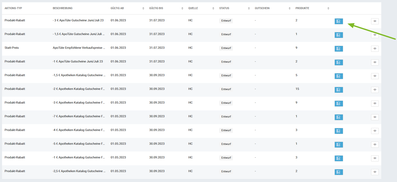Click Gültig bis 30.09.2023 in -2,5 € Katalog row
This screenshot has height=182, width=397.
click(157, 171)
